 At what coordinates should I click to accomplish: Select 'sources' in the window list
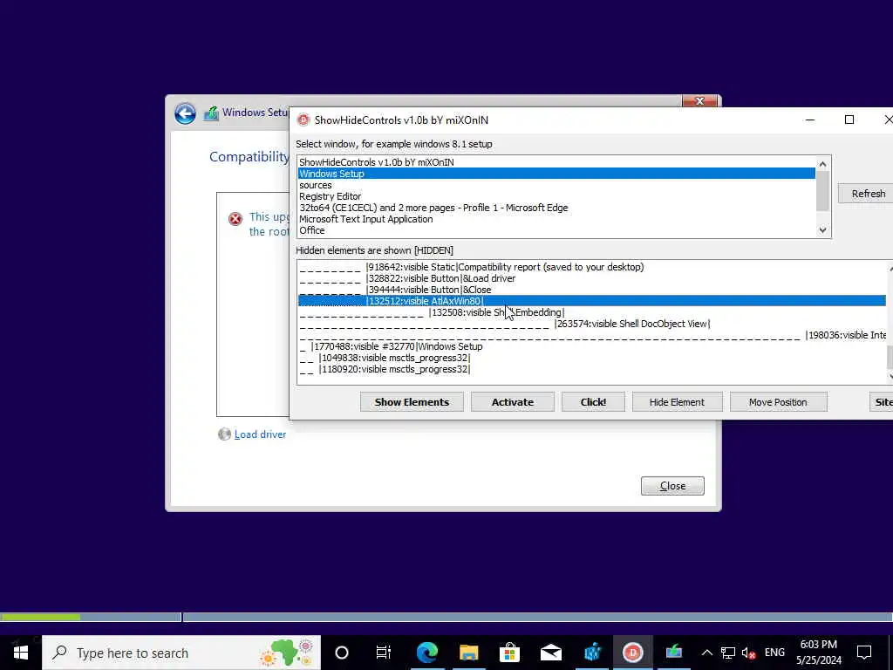(x=556, y=185)
